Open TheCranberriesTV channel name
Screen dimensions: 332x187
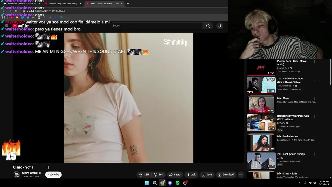(x=285, y=86)
